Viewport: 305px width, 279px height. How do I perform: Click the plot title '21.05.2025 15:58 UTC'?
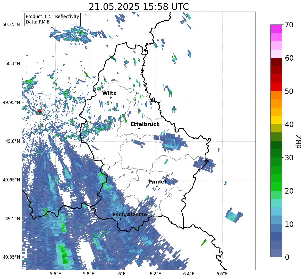tap(139, 7)
